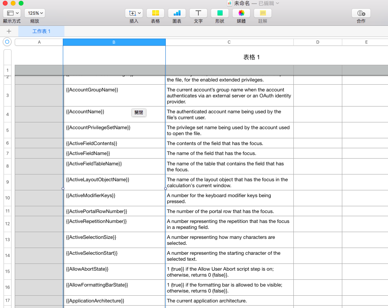Screen dimensions: 388x308
Task: Open the Insert (插入) toolbar button
Action: click(134, 13)
